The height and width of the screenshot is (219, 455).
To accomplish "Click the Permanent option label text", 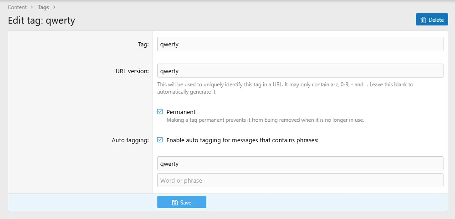I will [181, 112].
